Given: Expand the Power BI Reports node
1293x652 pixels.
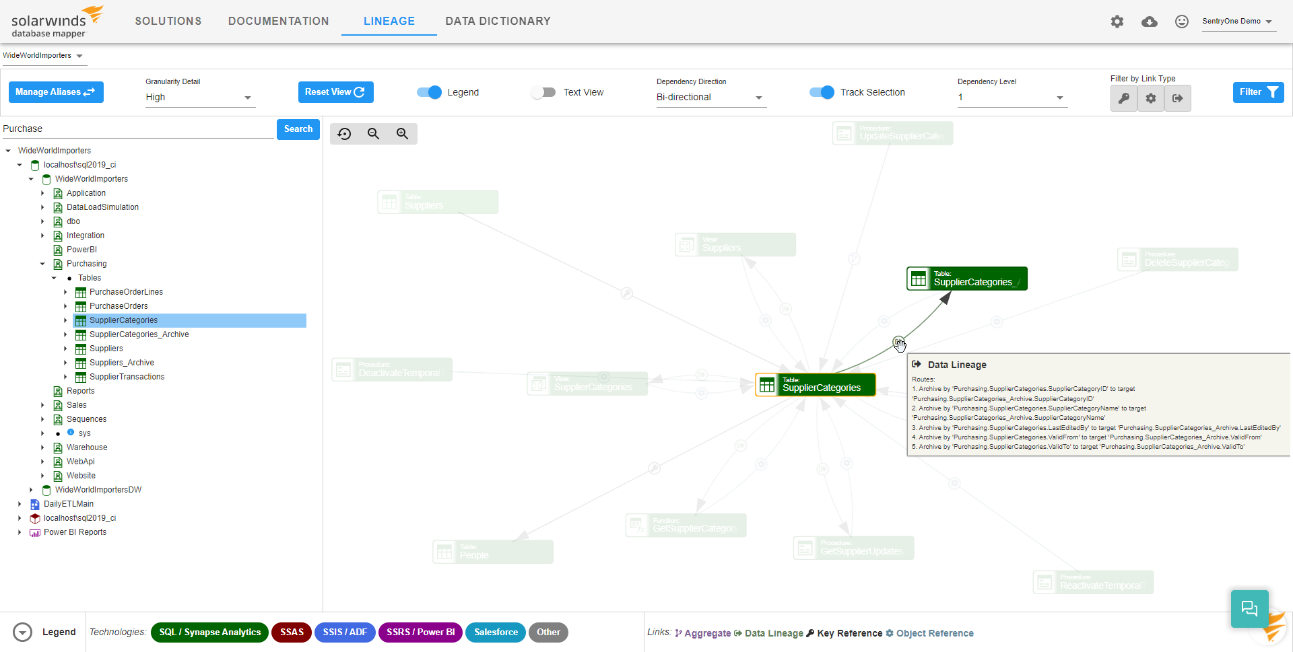Looking at the screenshot, I should click(20, 532).
